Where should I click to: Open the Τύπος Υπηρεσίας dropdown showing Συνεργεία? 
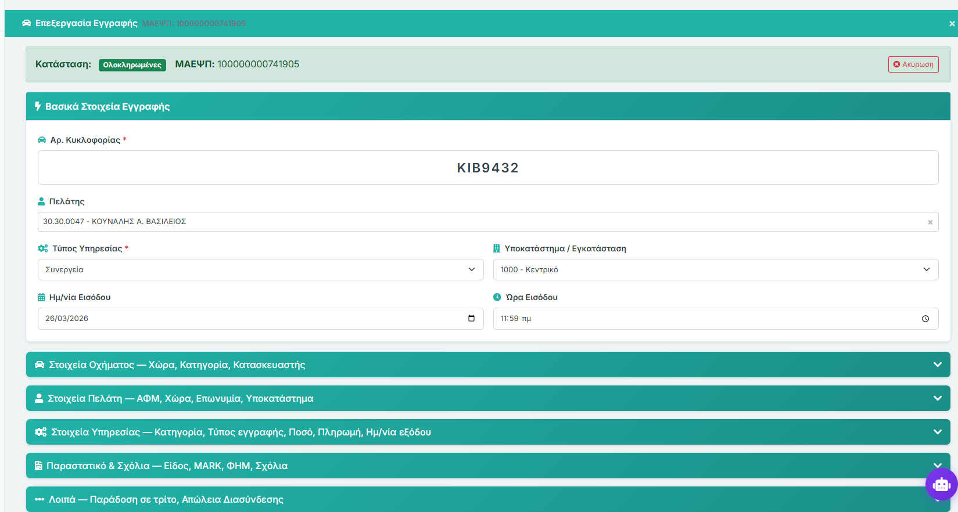[261, 270]
